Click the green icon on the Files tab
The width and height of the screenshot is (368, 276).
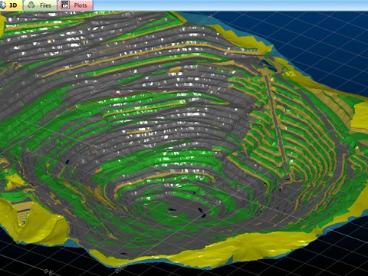coord(31,5)
